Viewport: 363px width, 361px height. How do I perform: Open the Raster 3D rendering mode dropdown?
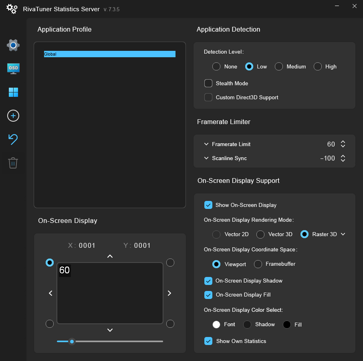(343, 234)
